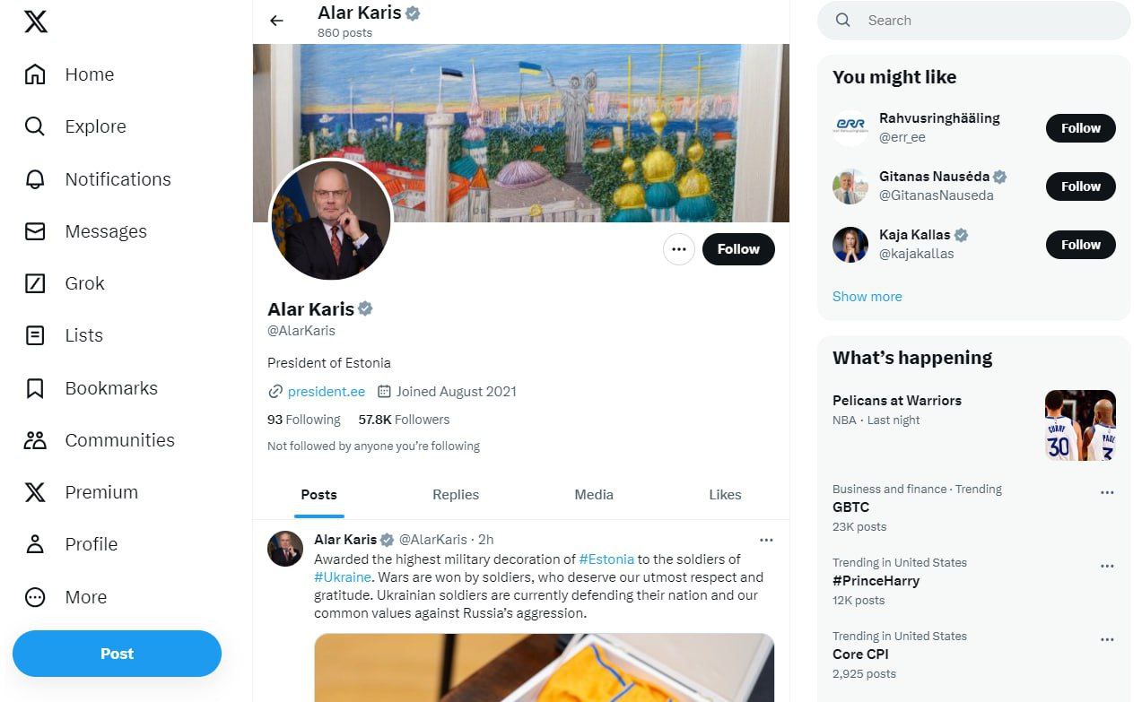Open options menu for the post
This screenshot has height=702, width=1142.
tap(765, 540)
